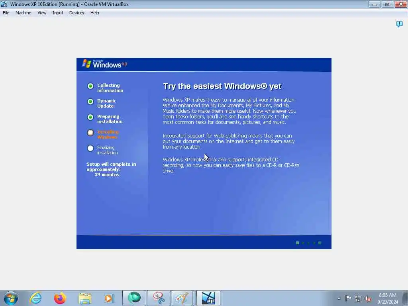Show hidden tray icons arrow
The image size is (408, 306).
click(339, 298)
